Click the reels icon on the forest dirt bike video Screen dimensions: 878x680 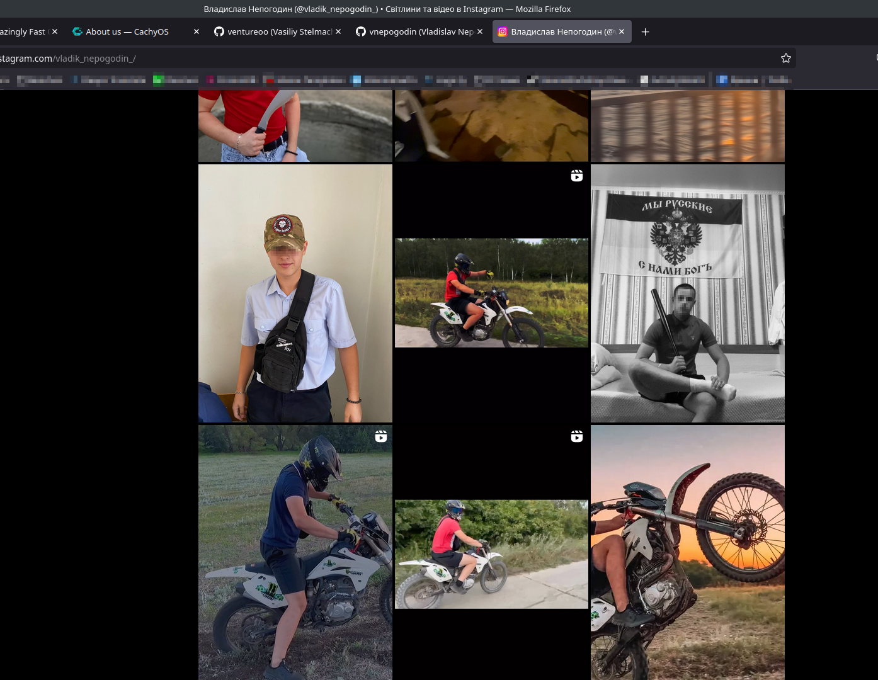click(576, 176)
